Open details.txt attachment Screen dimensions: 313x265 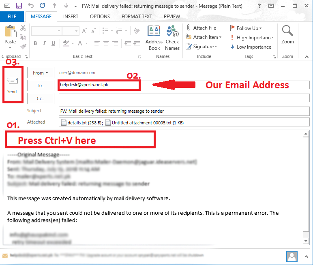pyautogui.click(x=82, y=122)
